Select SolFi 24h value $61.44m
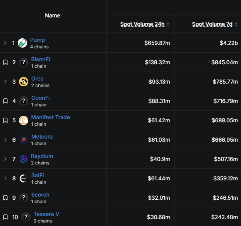This screenshot has width=241, height=226. pyautogui.click(x=159, y=178)
